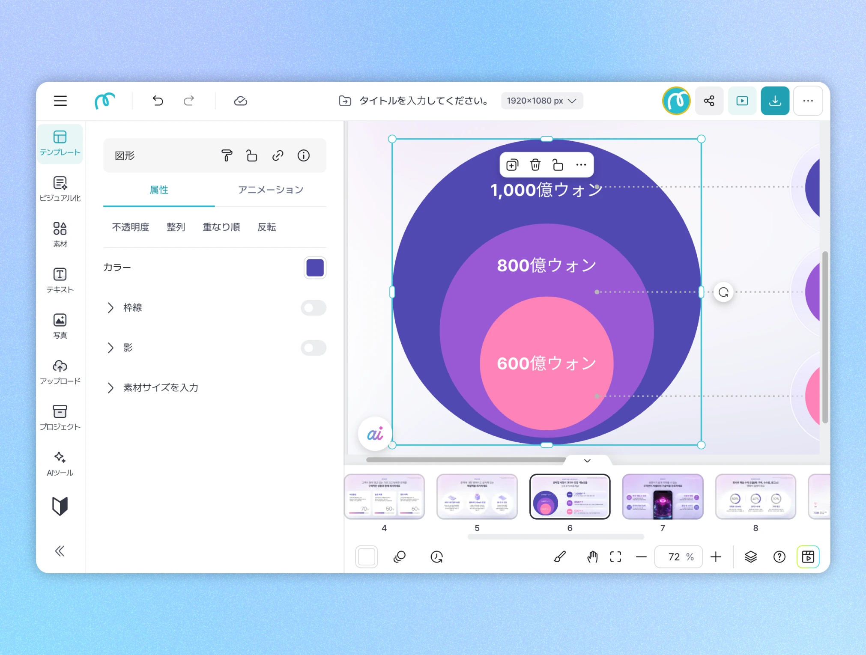
Task: Delete the selected shape
Action: 535,165
